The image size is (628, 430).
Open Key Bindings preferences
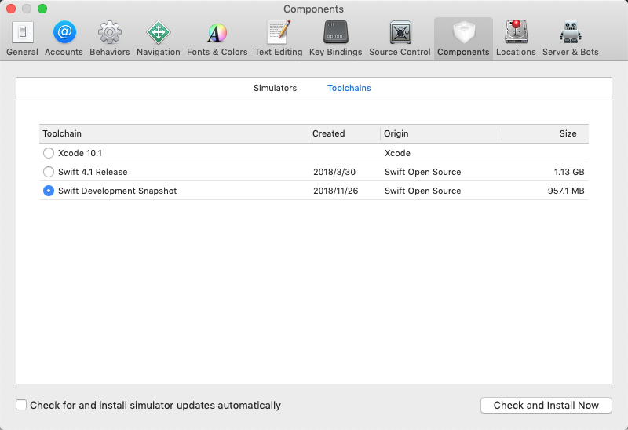point(336,38)
